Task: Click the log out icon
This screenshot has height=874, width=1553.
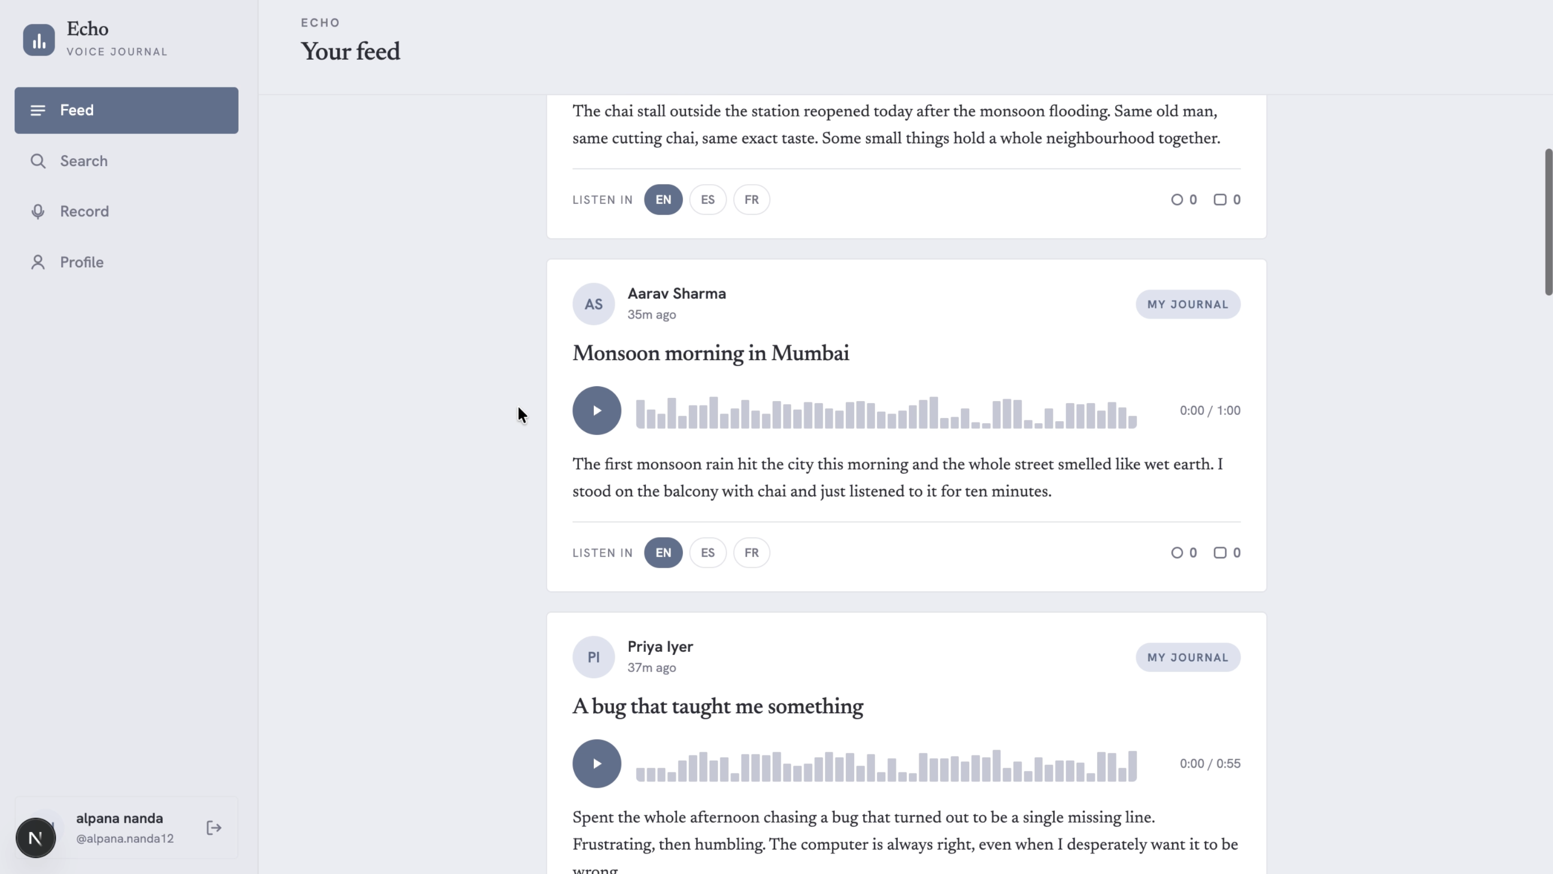Action: (x=213, y=828)
